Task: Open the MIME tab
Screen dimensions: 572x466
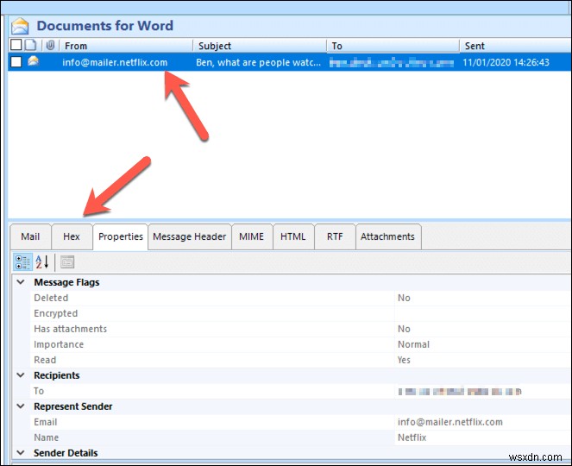Action: click(251, 236)
